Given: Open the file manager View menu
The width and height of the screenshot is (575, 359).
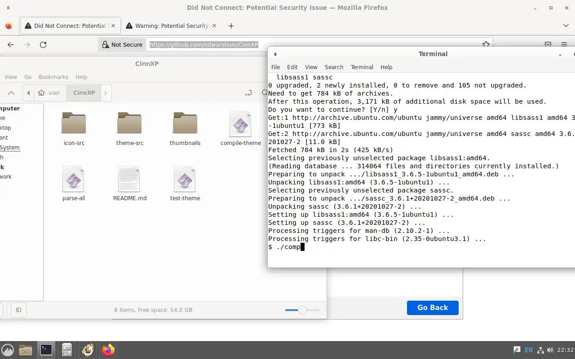Looking at the screenshot, I should coord(10,77).
